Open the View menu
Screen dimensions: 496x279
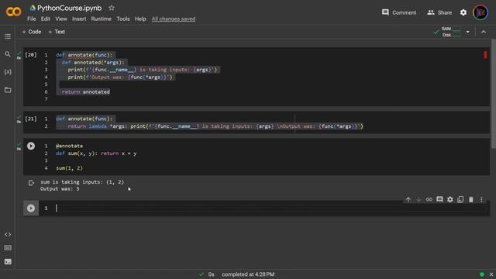point(61,19)
